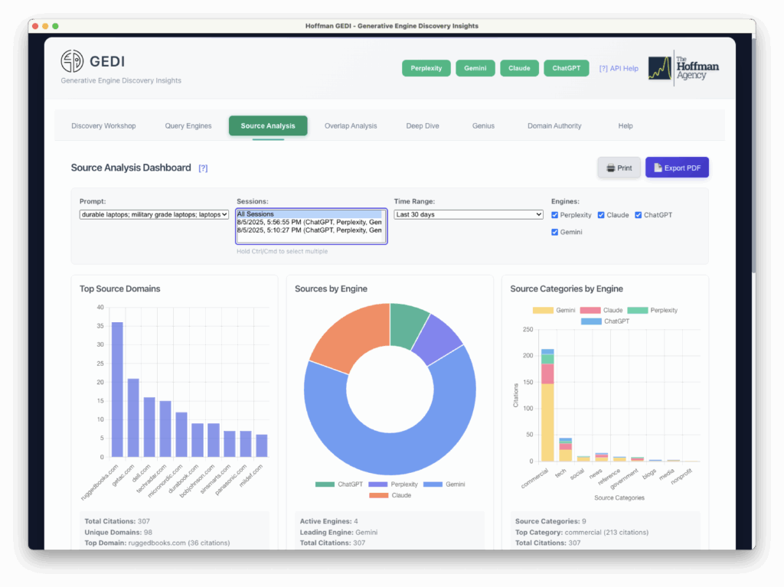
Task: Click the Print button
Action: click(x=619, y=167)
